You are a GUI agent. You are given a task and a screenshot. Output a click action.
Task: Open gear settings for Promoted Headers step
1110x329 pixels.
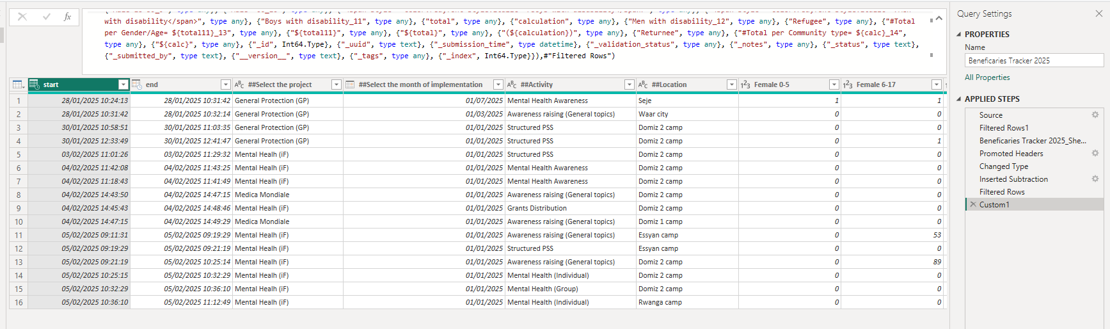click(x=1095, y=153)
